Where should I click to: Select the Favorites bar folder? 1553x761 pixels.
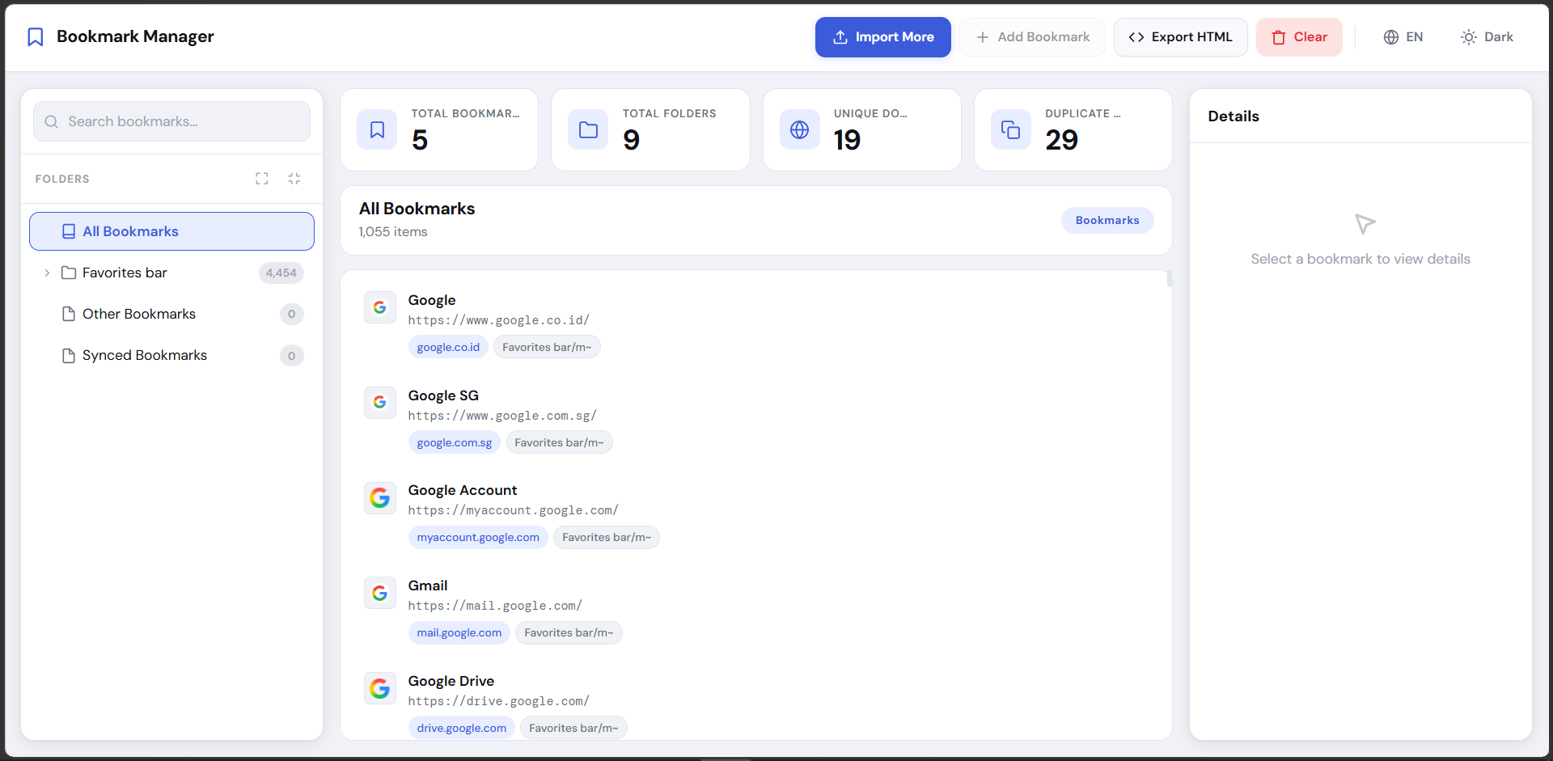[171, 273]
